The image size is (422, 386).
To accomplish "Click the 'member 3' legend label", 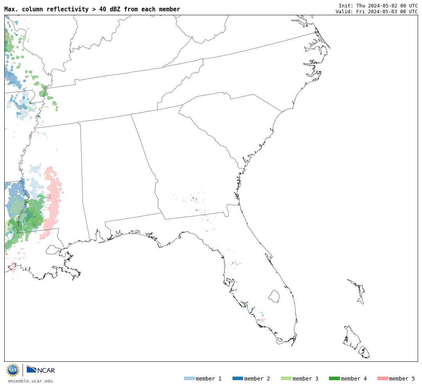I will coord(306,379).
